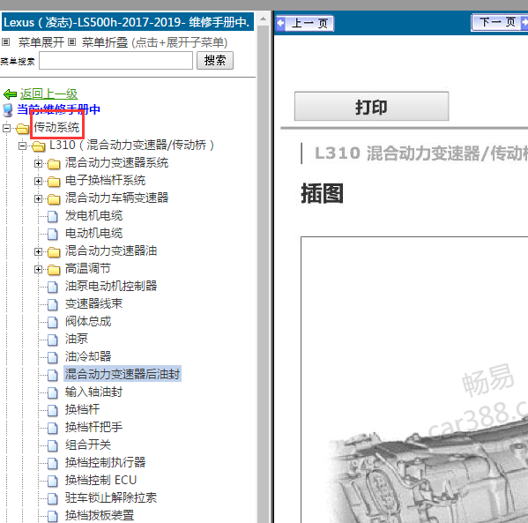Click the folder icon for 混合动力车辆变速器
The height and width of the screenshot is (523, 528).
click(54, 198)
